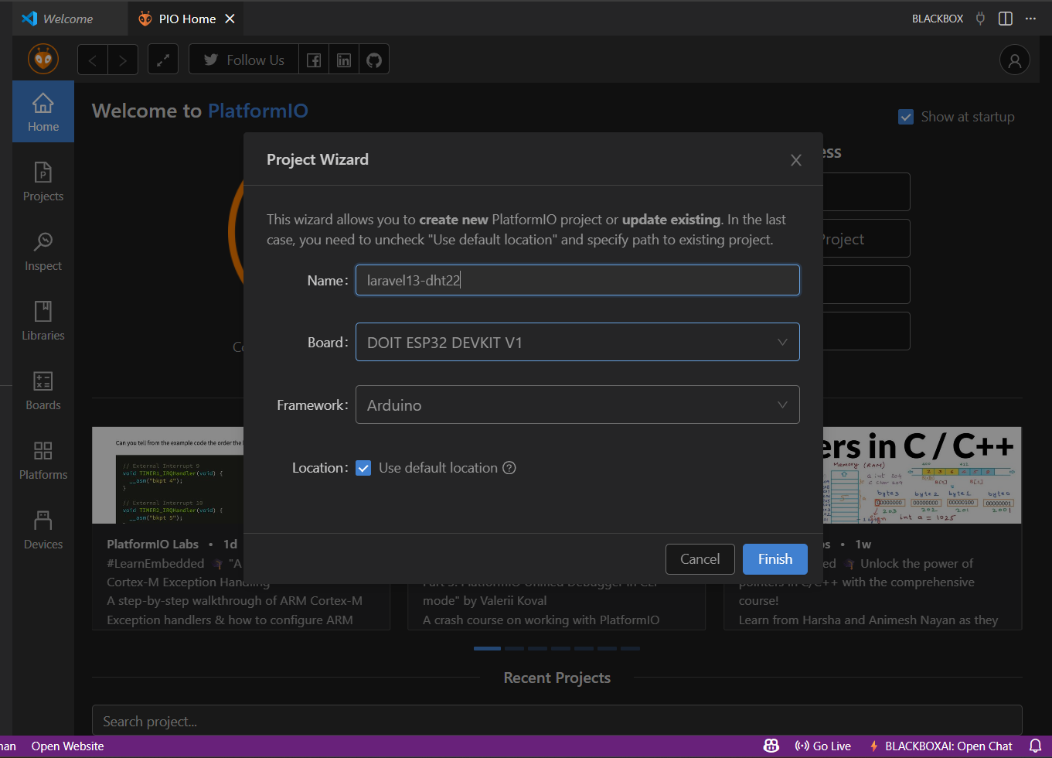
Task: Click the Pointers in C/C++ thumbnail
Action: tap(921, 475)
